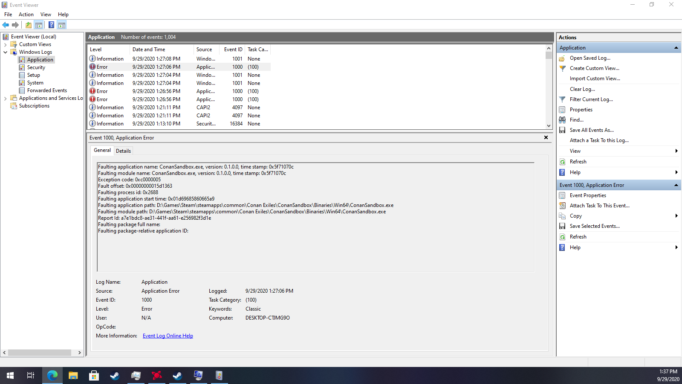
Task: Open Microsoft Edge from the taskbar
Action: click(x=52, y=375)
